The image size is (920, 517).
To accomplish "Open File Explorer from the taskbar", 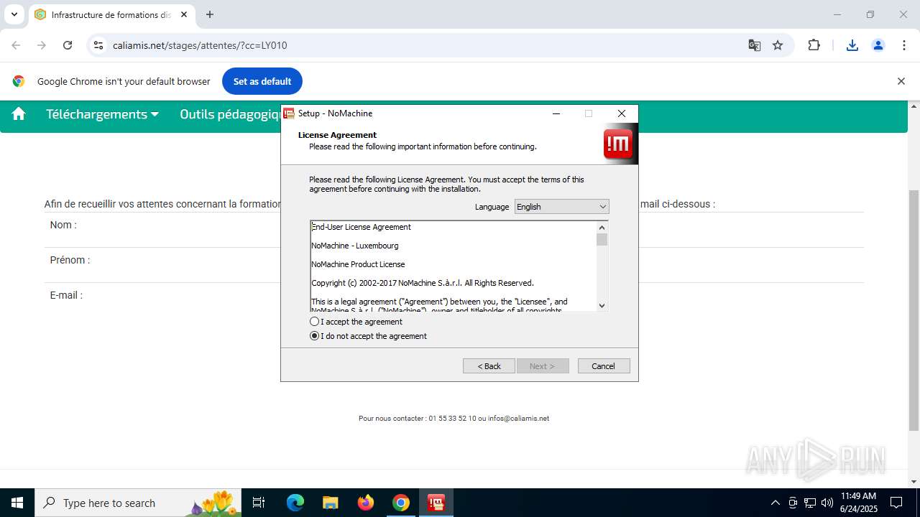I will [x=330, y=503].
